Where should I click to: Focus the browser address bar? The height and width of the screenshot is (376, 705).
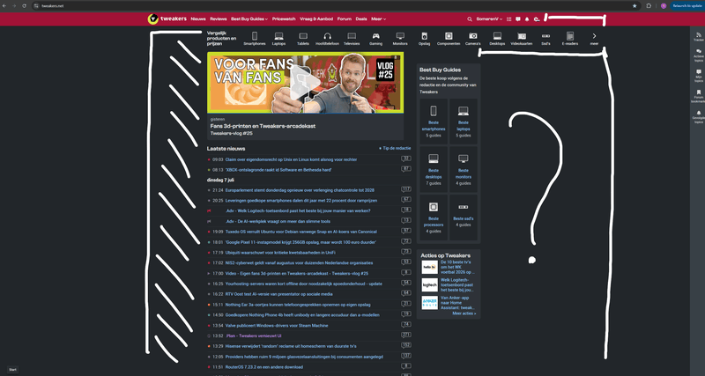pyautogui.click(x=333, y=6)
